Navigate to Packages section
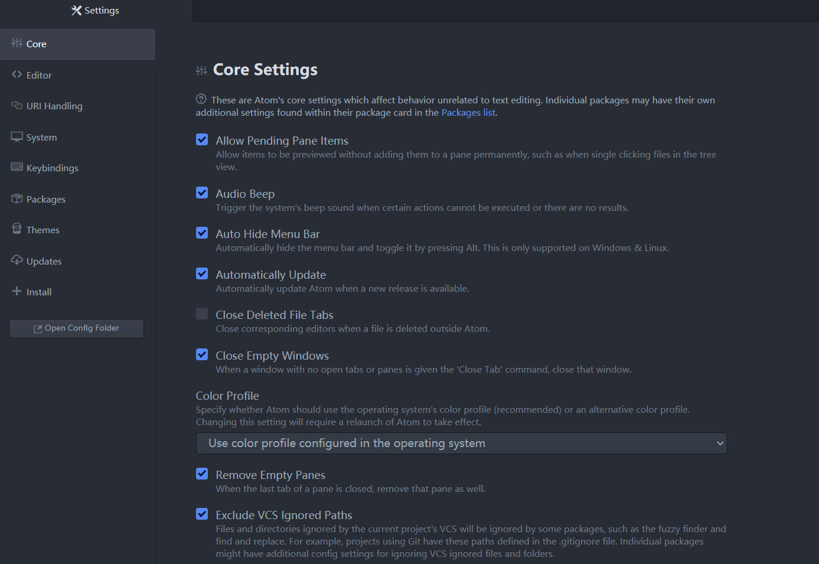This screenshot has height=564, width=819. point(77,199)
